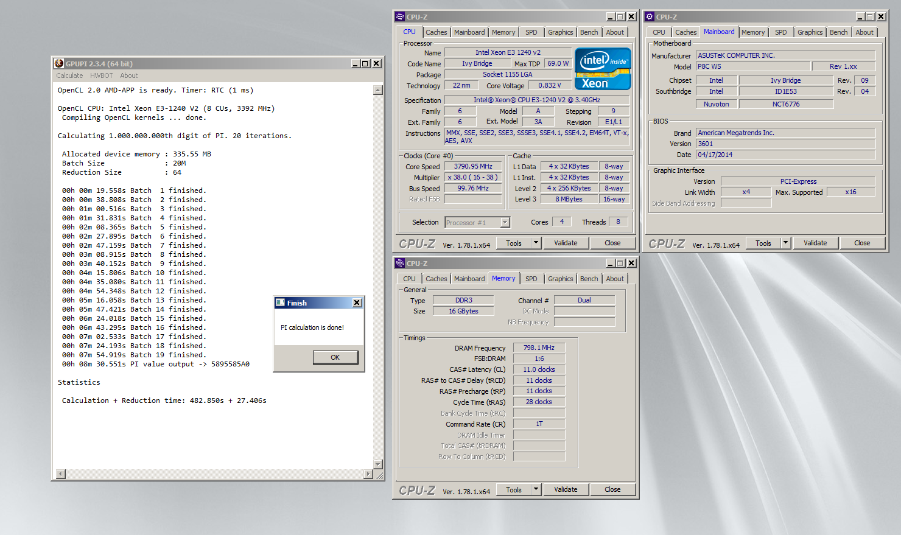Expand the Processor #1 selection dropdown
The height and width of the screenshot is (535, 901).
pos(505,223)
